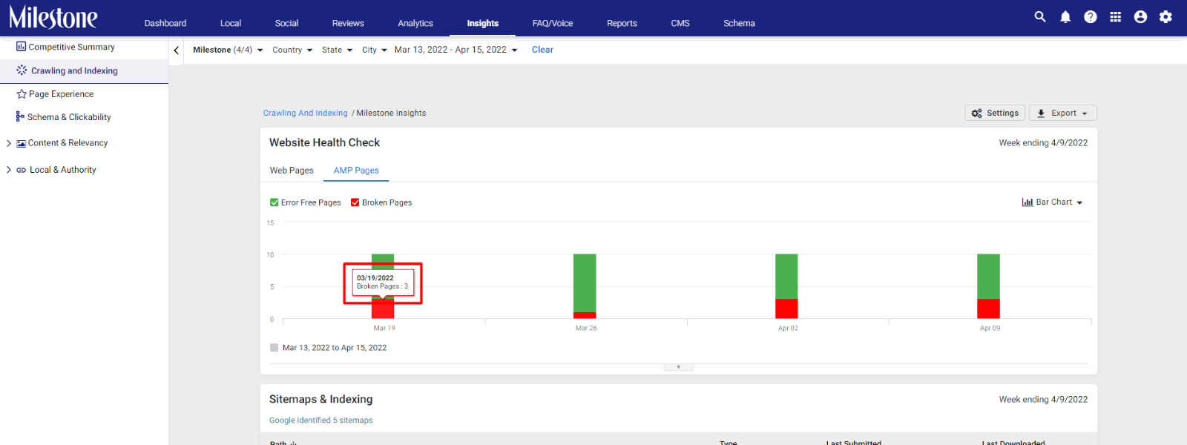
Task: Open the apps grid icon
Action: coord(1115,16)
